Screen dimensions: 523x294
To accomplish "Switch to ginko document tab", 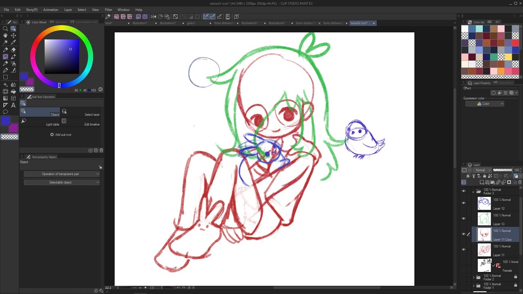I will tap(191, 23).
